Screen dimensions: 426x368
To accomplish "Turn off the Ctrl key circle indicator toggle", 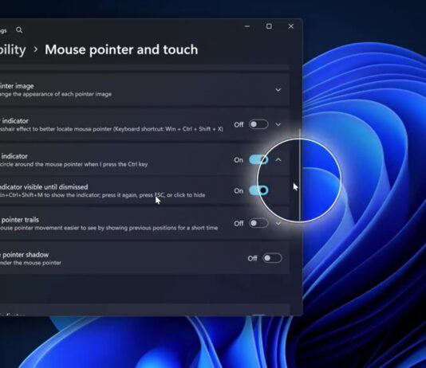I will [x=258, y=160].
